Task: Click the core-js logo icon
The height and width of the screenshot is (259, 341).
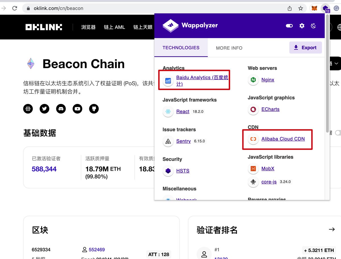Action: (x=253, y=182)
